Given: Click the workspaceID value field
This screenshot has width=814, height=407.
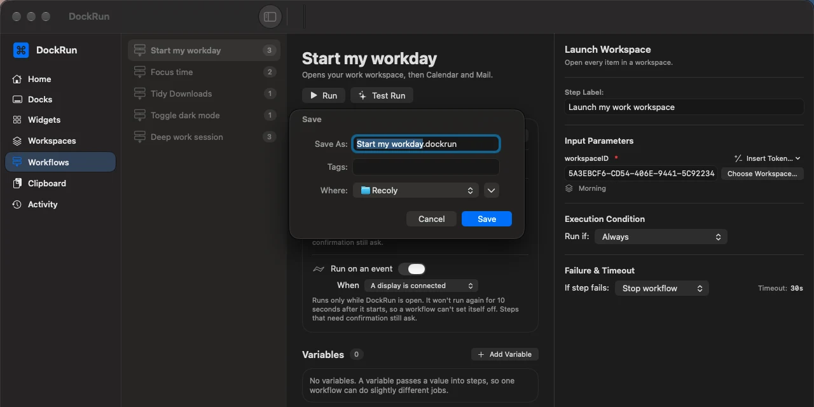Looking at the screenshot, I should pos(641,174).
